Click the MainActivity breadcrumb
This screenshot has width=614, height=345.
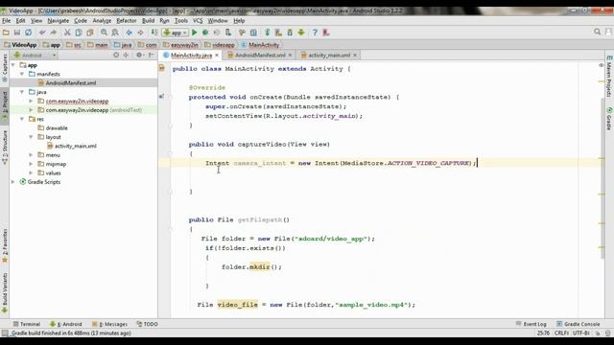click(x=260, y=45)
